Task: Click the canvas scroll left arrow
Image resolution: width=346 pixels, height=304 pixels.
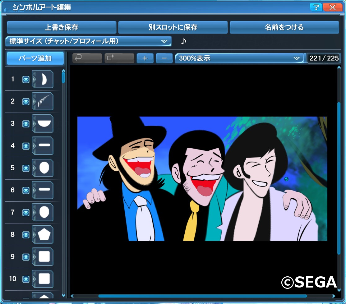Action: 72,296
